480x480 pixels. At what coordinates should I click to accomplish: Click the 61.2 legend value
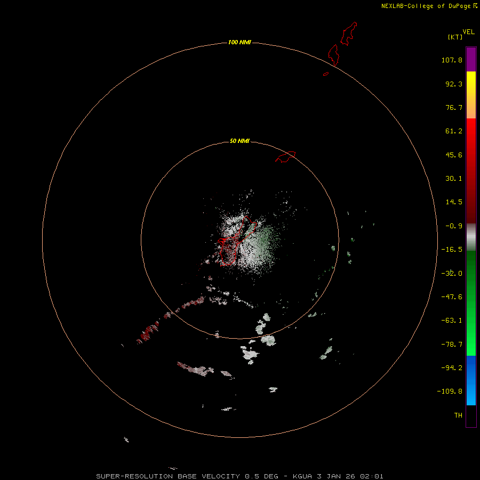(x=454, y=131)
